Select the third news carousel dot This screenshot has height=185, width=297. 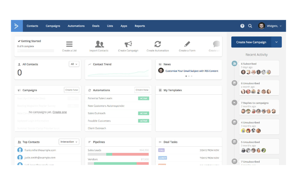click(191, 76)
